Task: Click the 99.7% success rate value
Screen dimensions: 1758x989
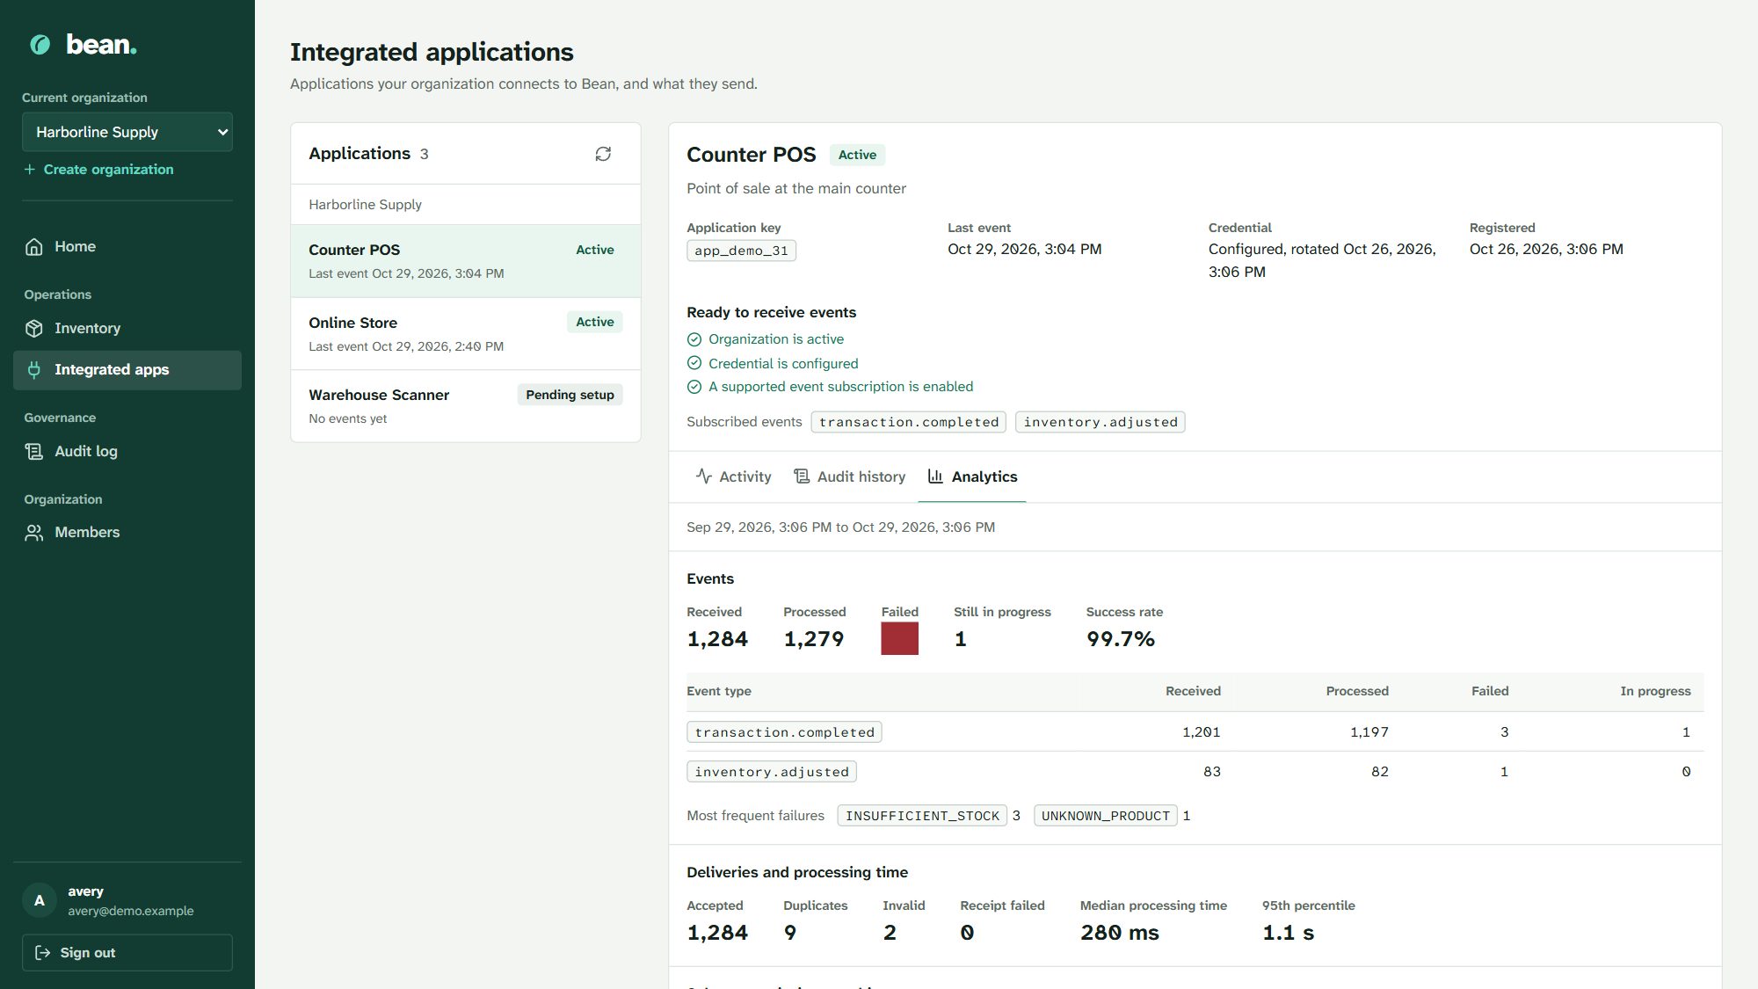Action: click(1121, 639)
